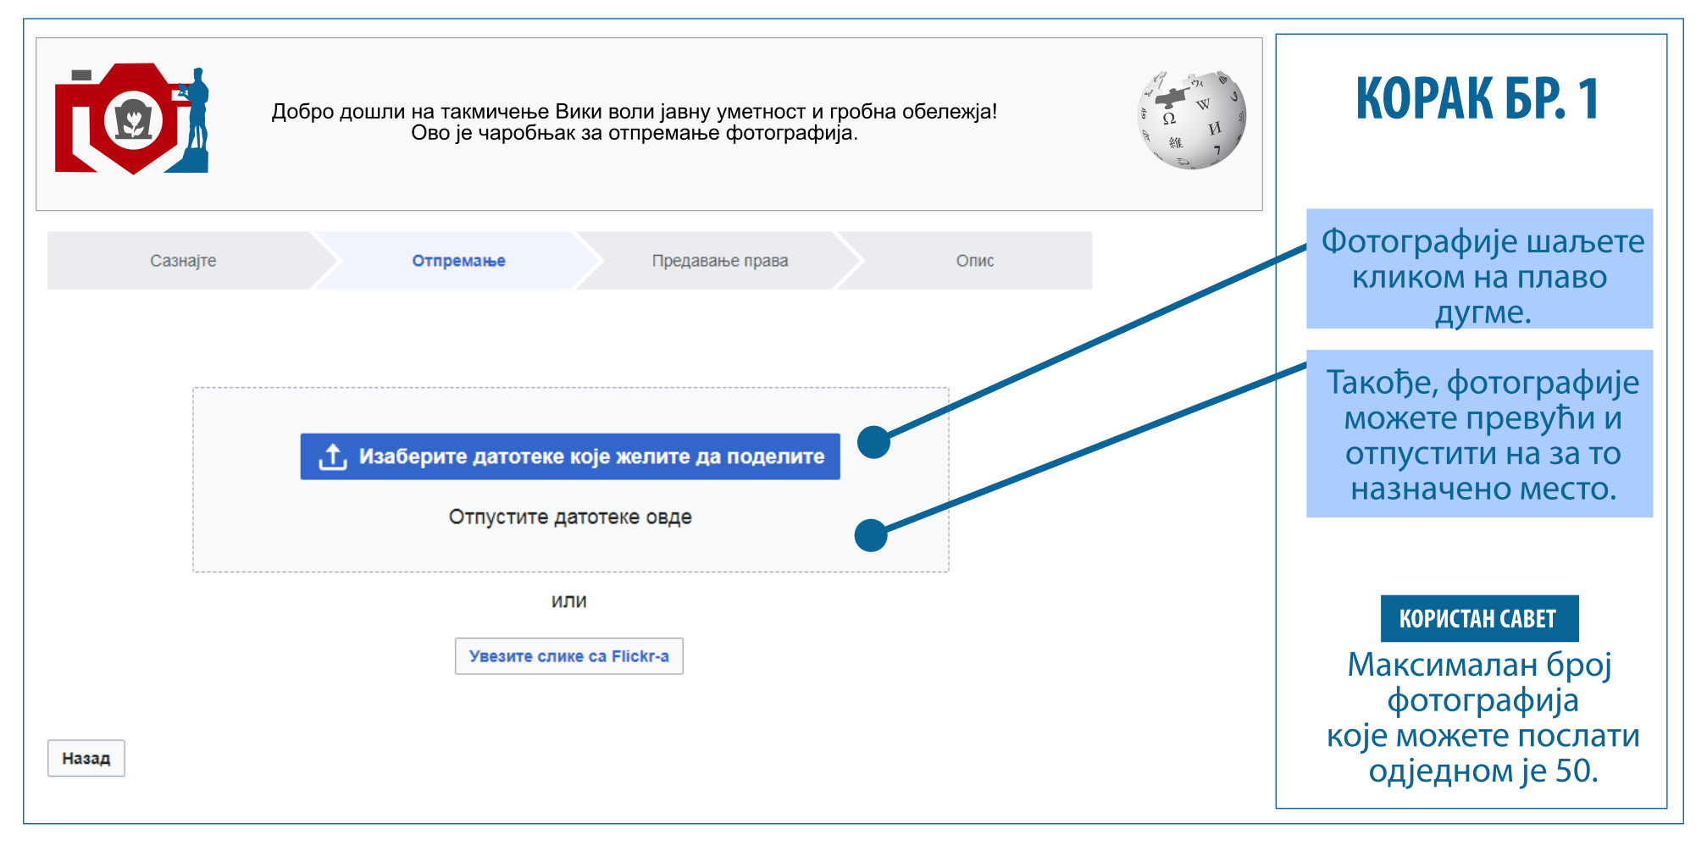The height and width of the screenshot is (846, 1707).
Task: Click the или separator text
Action: [568, 601]
